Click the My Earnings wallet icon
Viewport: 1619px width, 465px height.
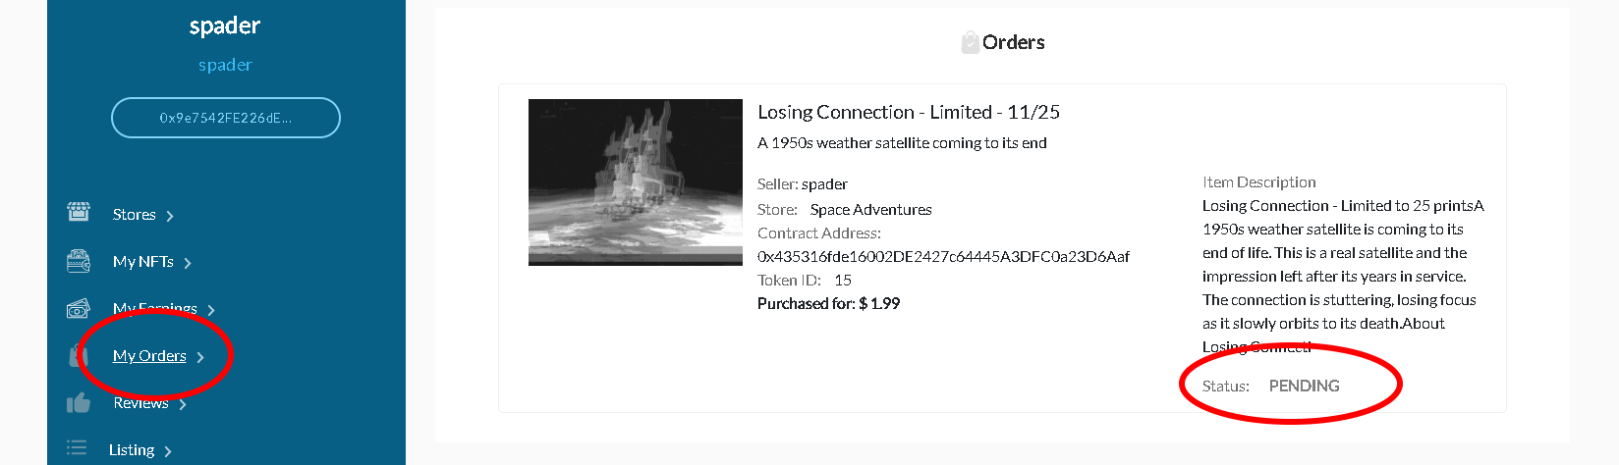pyautogui.click(x=79, y=309)
